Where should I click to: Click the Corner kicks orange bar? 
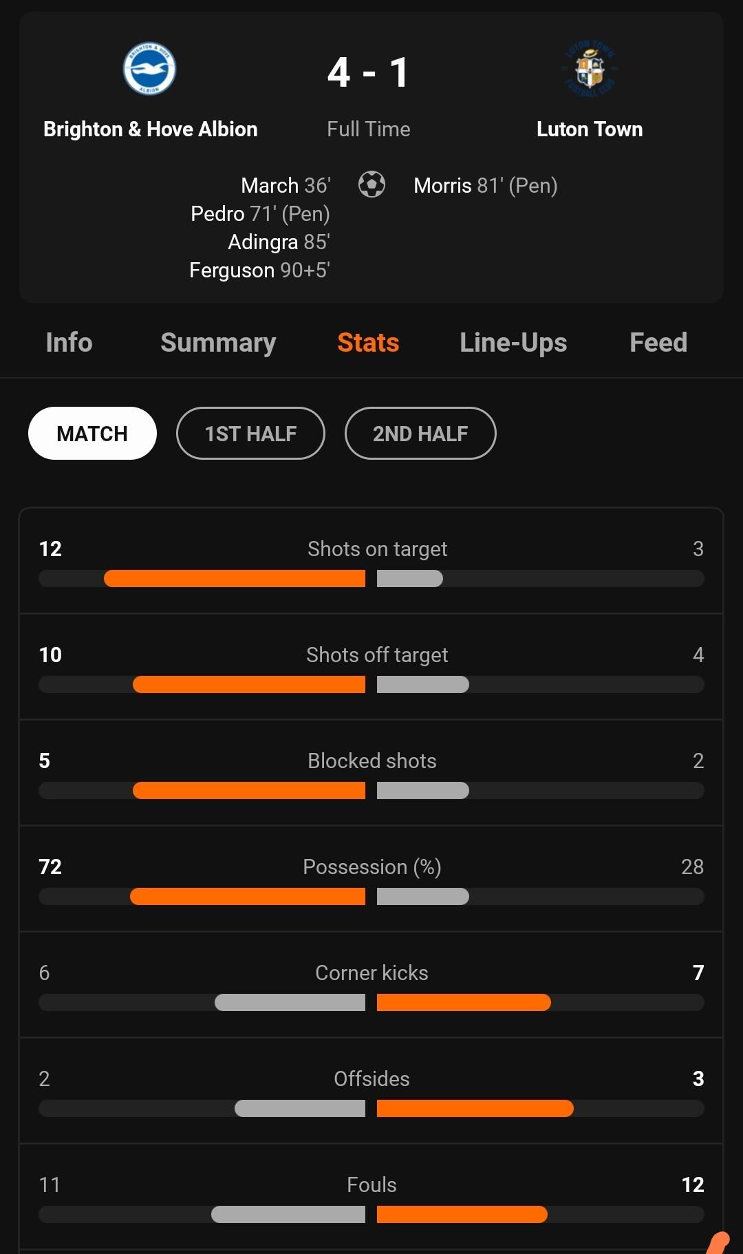[464, 1003]
